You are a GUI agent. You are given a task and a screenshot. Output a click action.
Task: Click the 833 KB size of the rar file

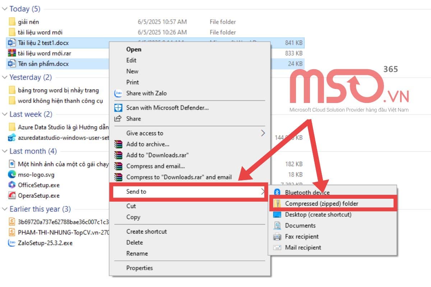(293, 53)
